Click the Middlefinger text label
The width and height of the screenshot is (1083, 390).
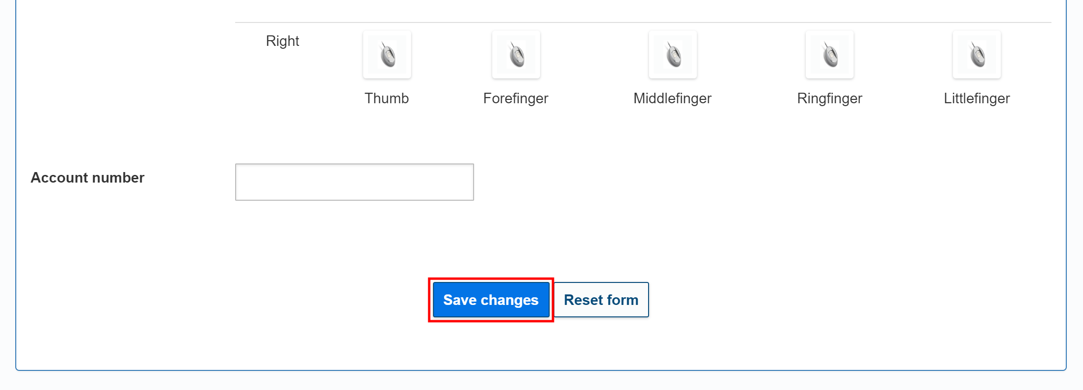click(672, 98)
